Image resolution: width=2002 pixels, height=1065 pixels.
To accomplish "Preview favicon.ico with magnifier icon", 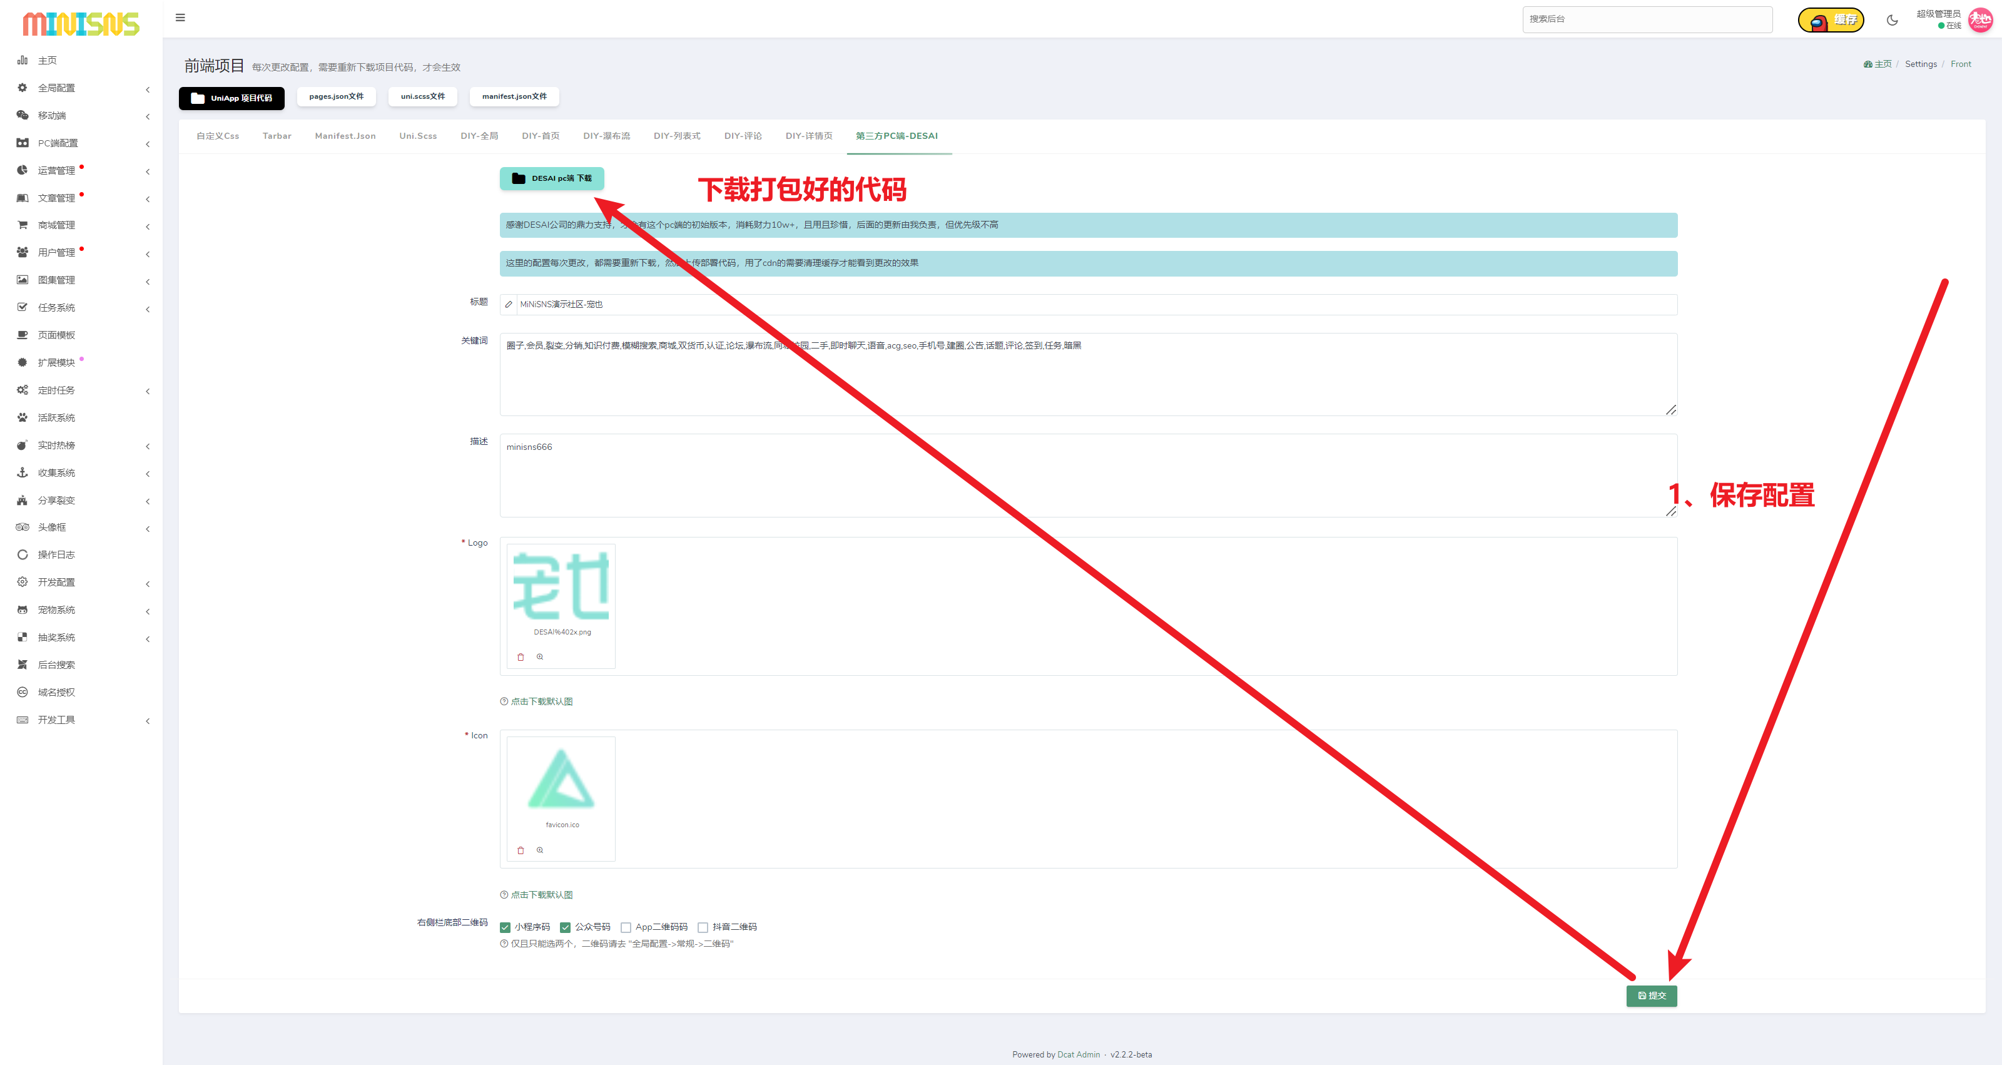I will [x=540, y=850].
